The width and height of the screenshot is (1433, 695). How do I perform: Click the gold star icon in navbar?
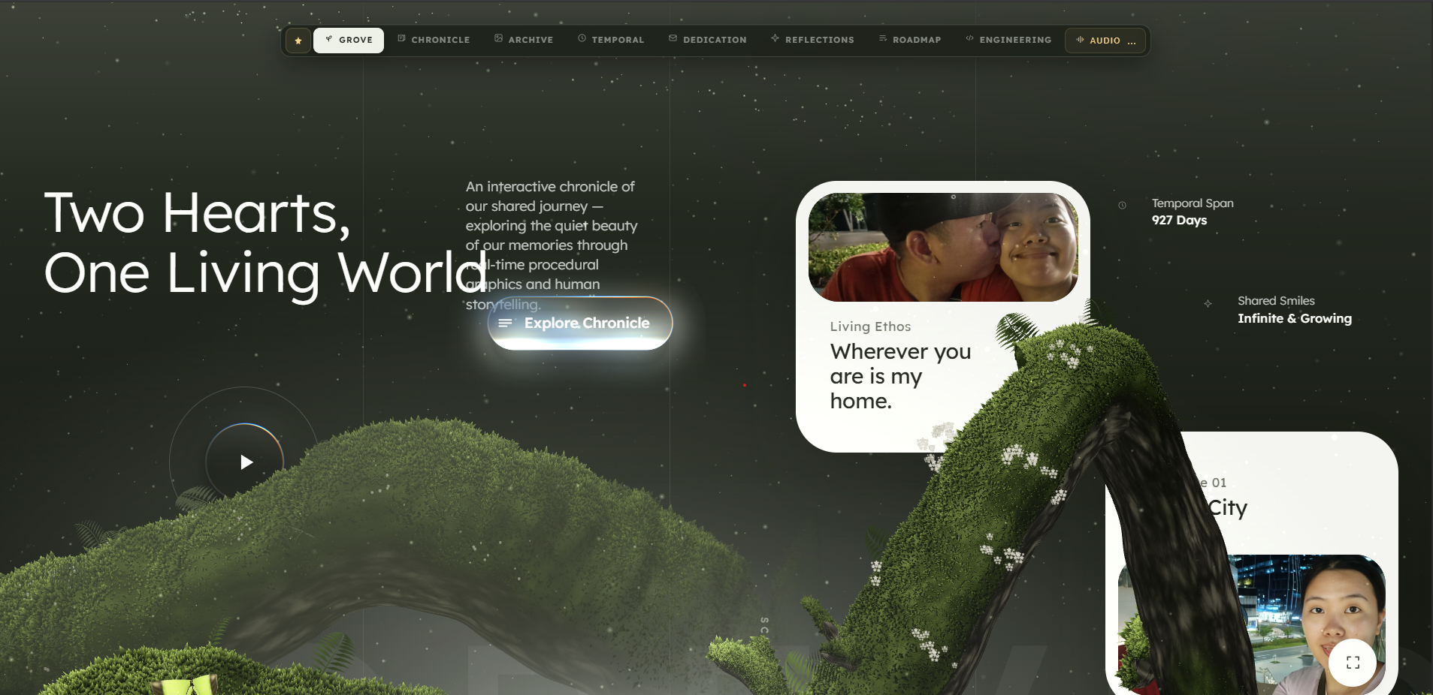tap(298, 41)
